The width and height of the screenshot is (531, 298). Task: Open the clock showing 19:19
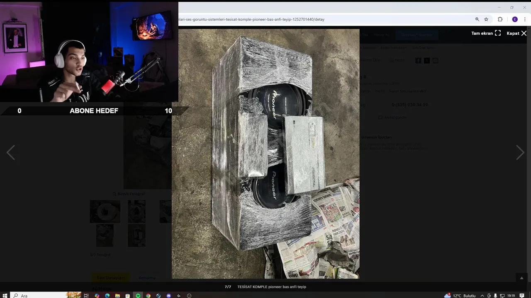coord(511,296)
